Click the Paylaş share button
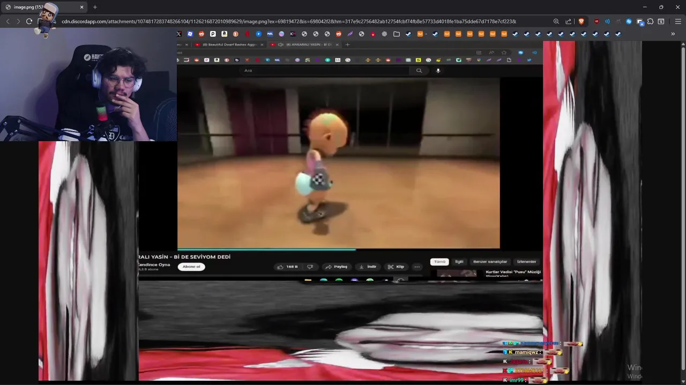The height and width of the screenshot is (385, 686). tap(336, 267)
